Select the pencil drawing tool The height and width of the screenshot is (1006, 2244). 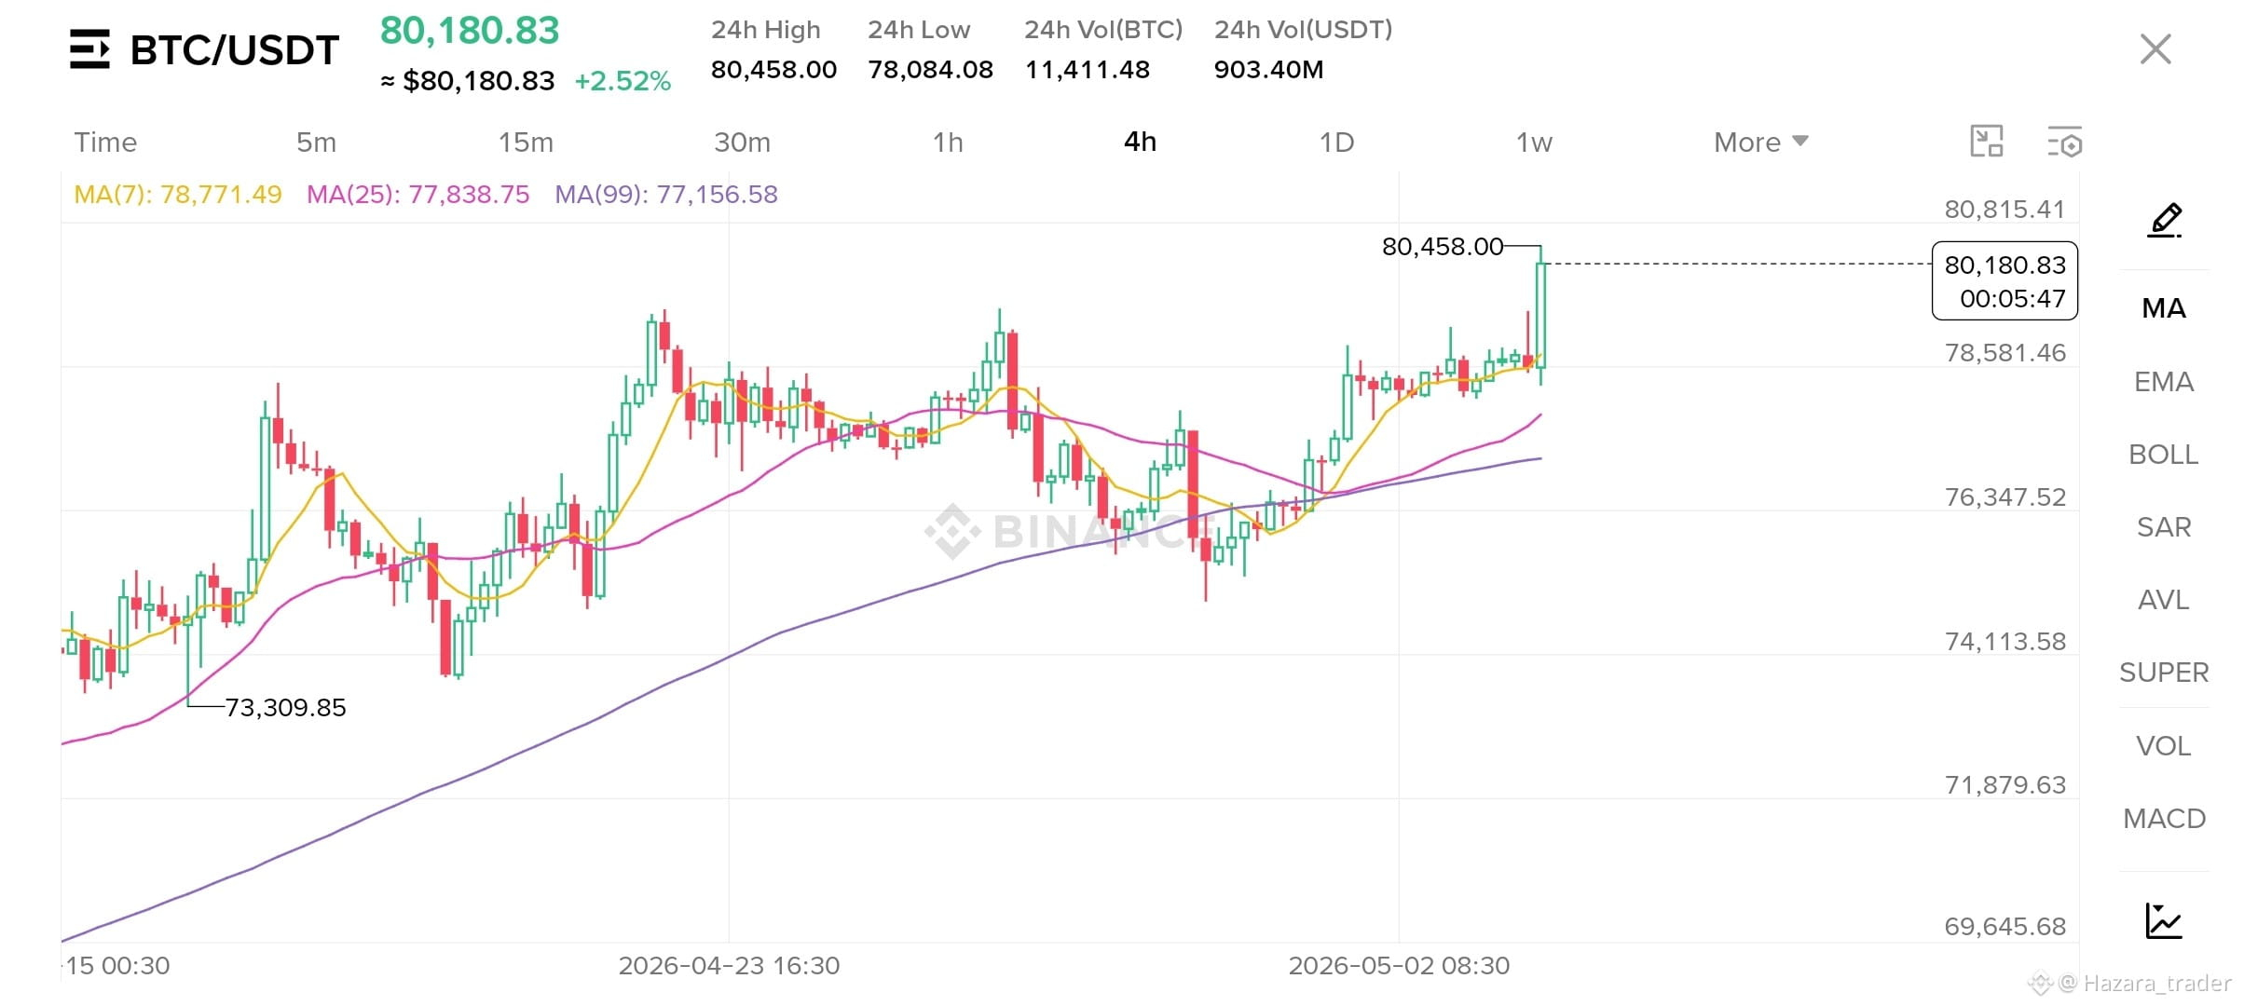pos(2165,220)
